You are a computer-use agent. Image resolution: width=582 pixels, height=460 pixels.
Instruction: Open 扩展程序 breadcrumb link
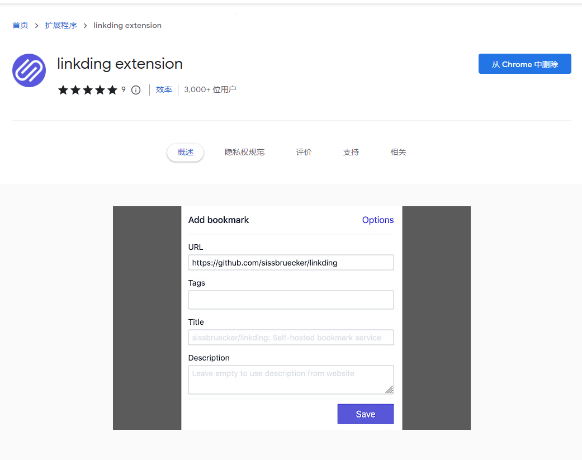61,26
